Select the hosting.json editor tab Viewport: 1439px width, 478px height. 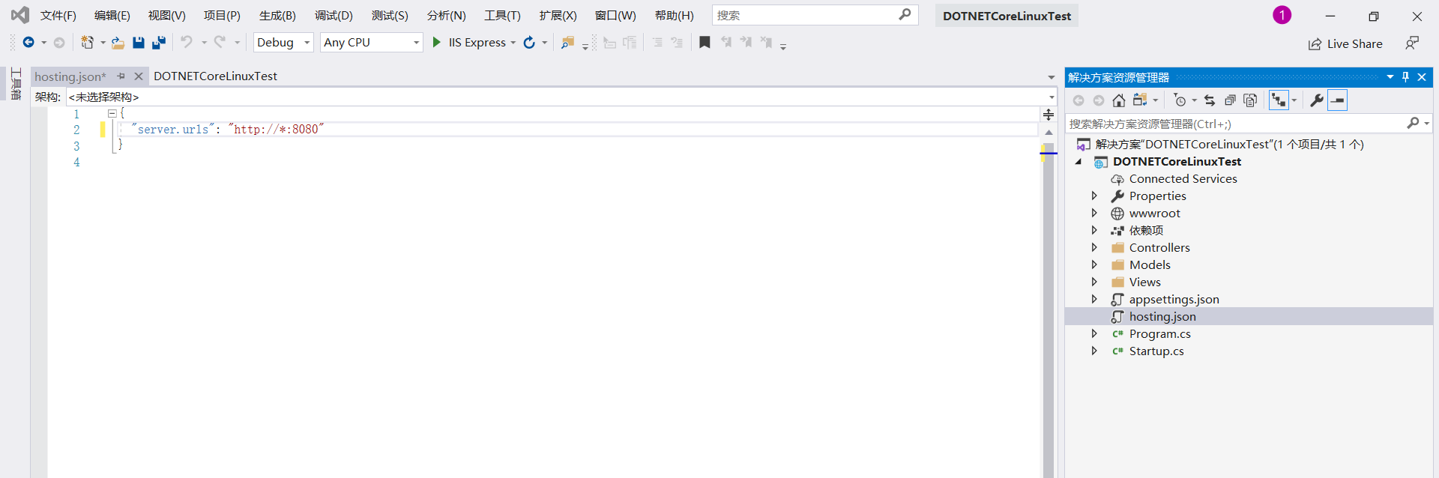tap(70, 76)
